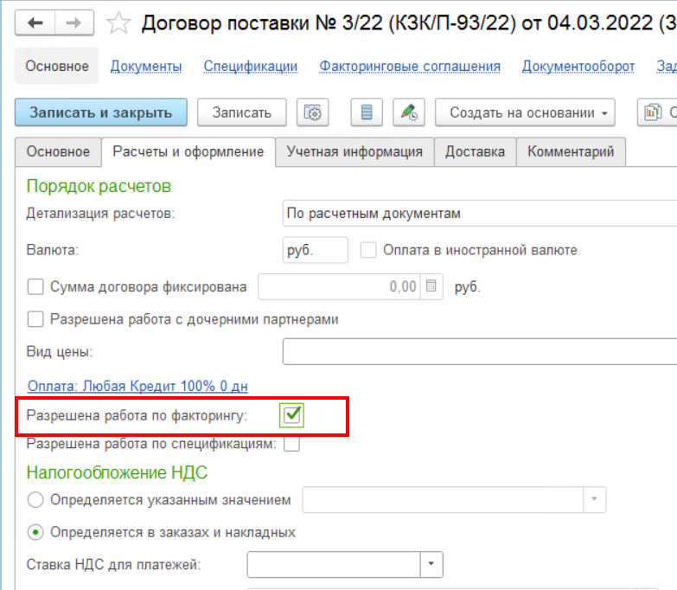Viewport: 677px width, 590px height.
Task: Click the Порядок расчетов heading
Action: pyautogui.click(x=99, y=186)
